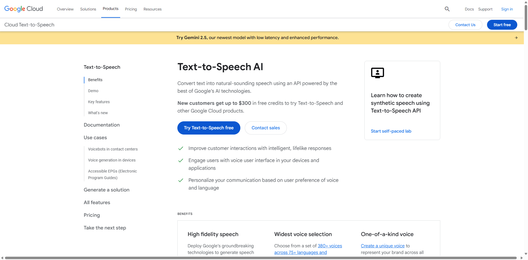Click the arrow on the Gemini banner
The width and height of the screenshot is (528, 260).
pos(516,38)
